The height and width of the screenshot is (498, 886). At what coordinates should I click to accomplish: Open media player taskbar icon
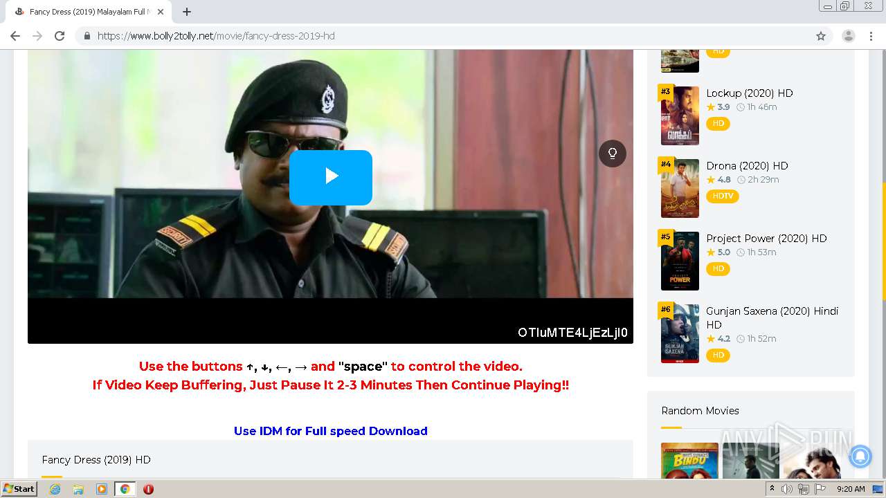[102, 489]
